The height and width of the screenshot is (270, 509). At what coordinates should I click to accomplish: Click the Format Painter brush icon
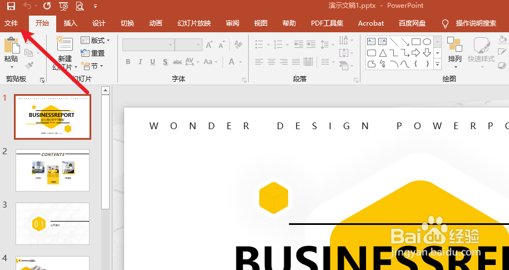point(28,65)
